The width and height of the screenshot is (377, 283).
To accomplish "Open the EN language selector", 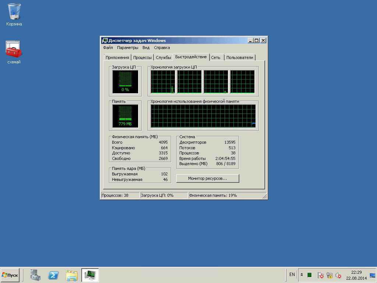I will point(292,275).
